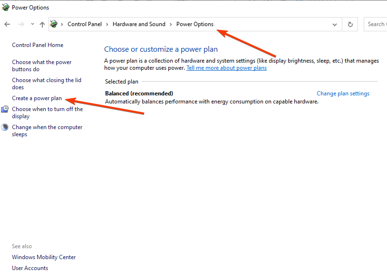This screenshot has height=280, width=387.
Task: Click the sleep moon icon
Action: click(5, 127)
